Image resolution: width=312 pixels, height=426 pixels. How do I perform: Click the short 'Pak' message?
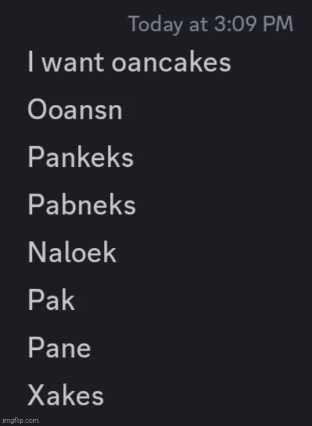point(51,300)
